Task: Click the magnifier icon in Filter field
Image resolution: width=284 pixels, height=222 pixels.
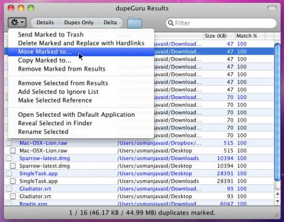Action: click(171, 23)
